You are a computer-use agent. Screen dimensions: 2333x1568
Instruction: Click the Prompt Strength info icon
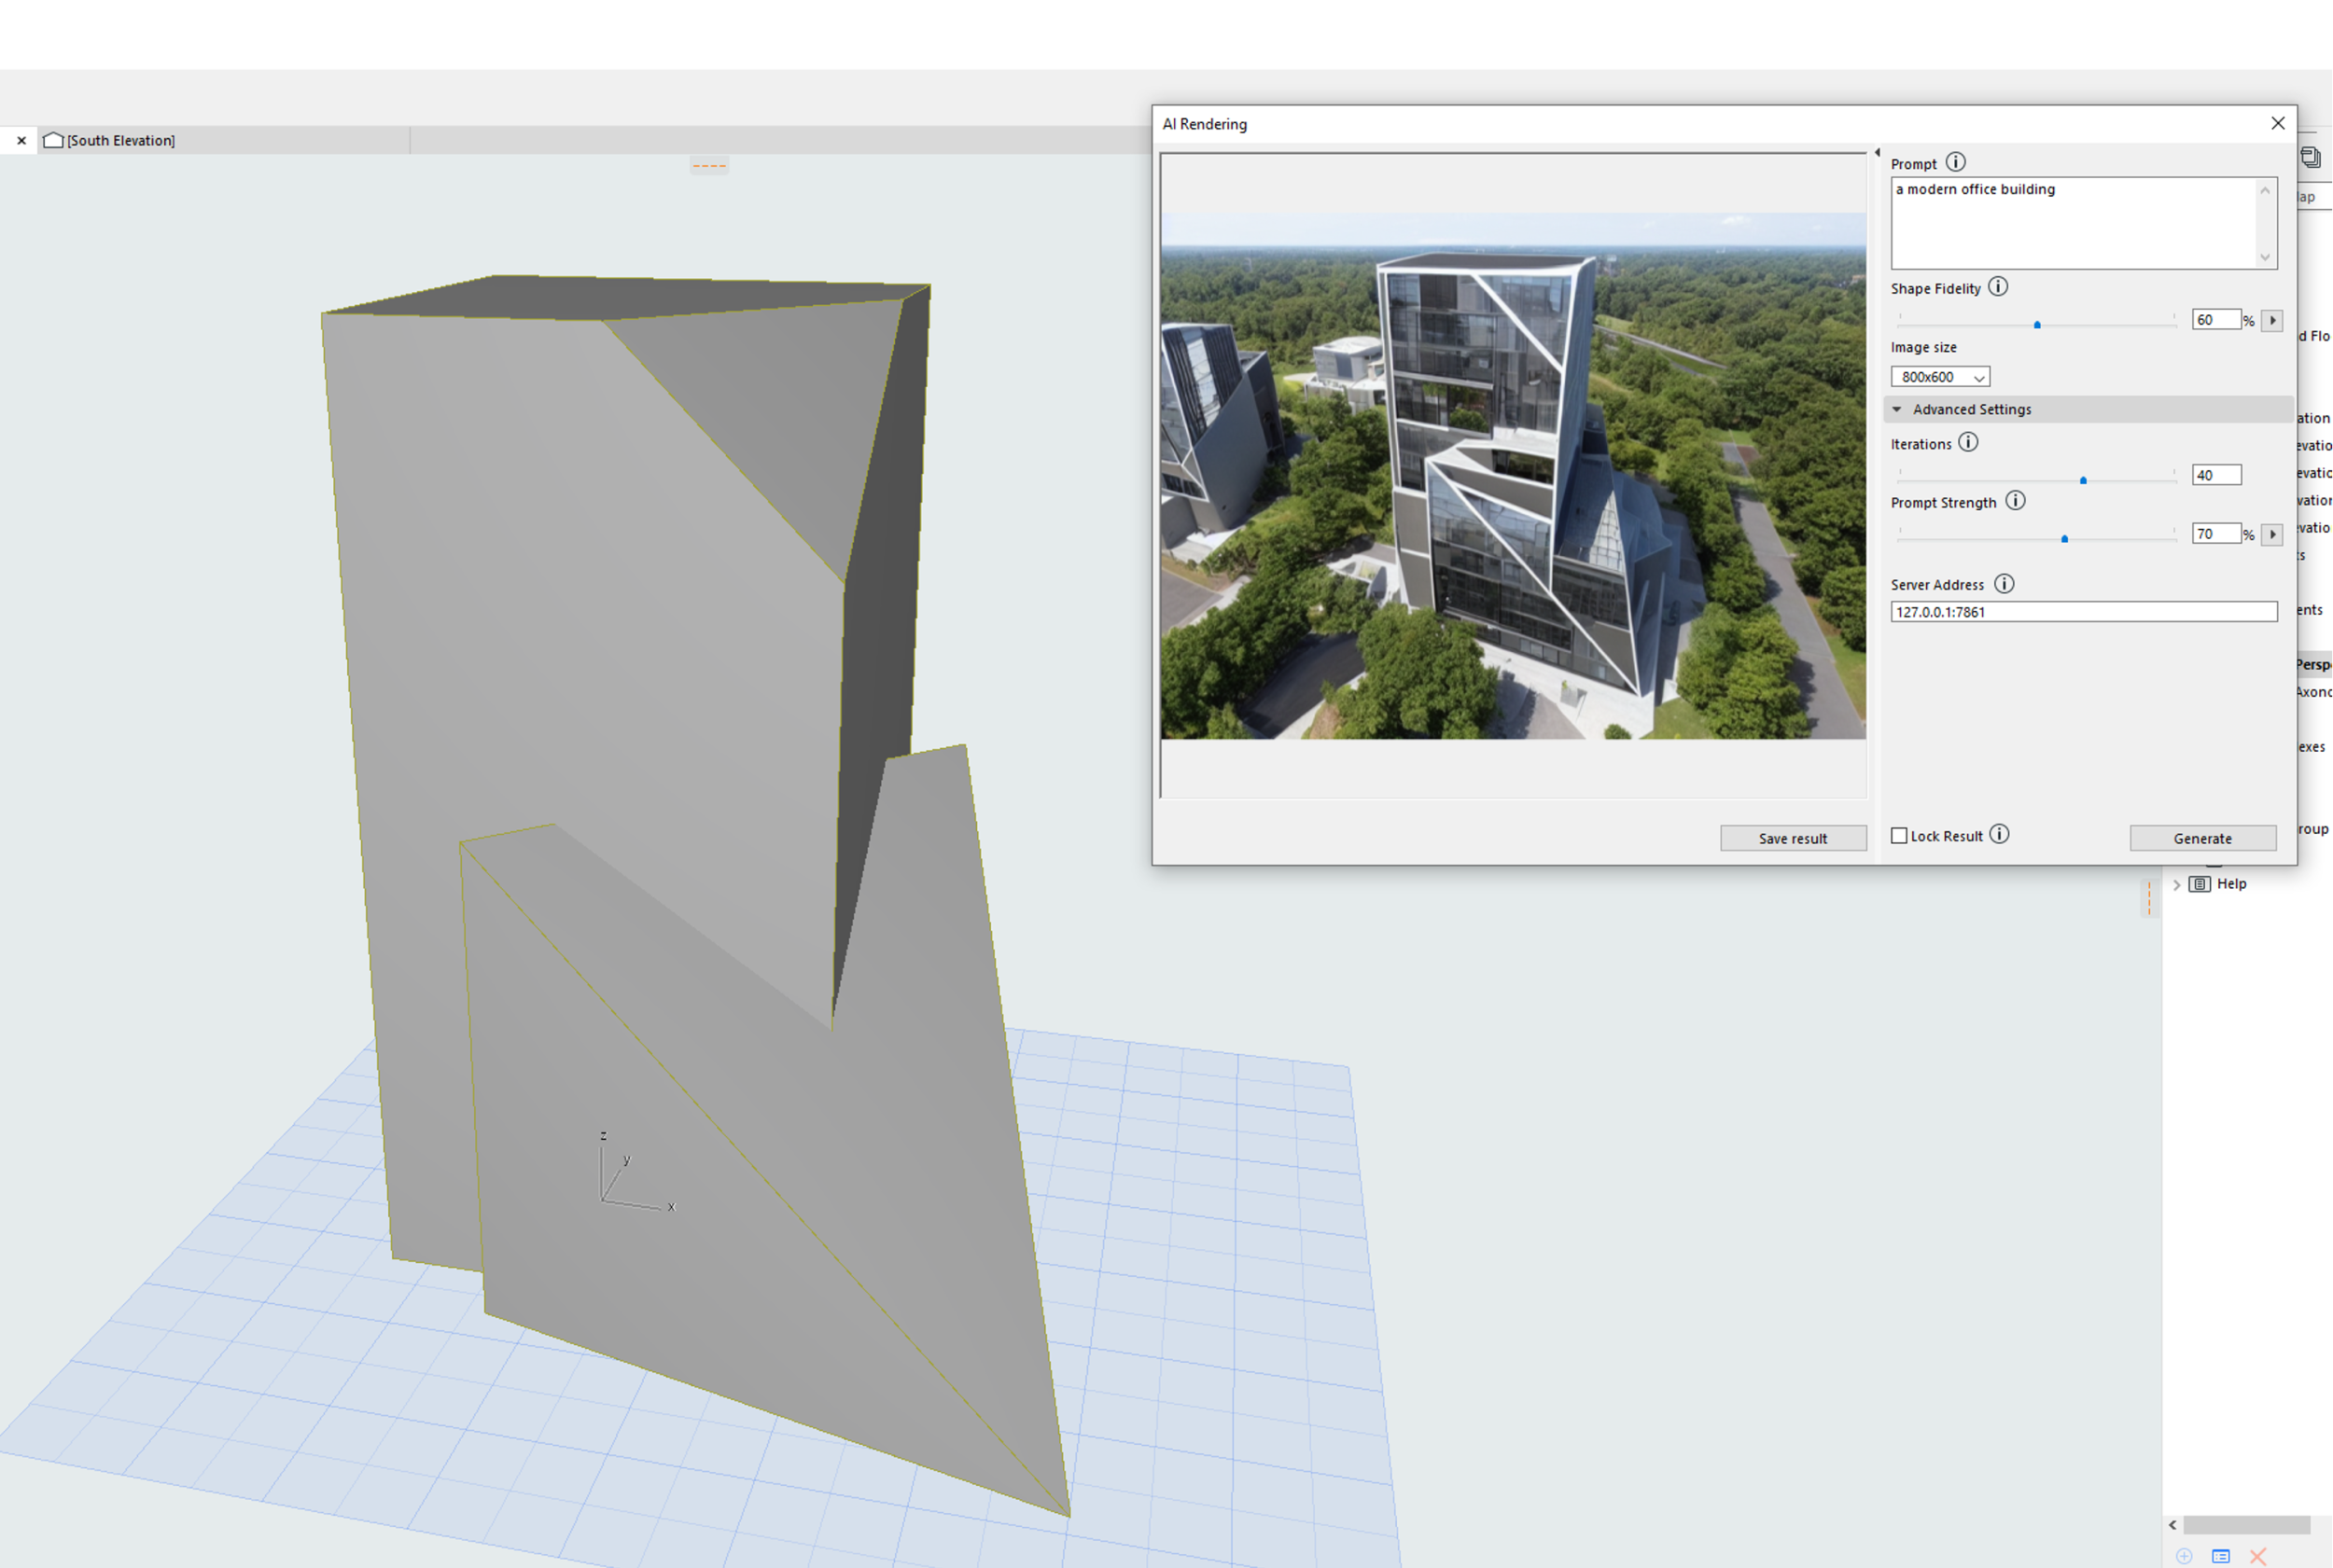[2015, 501]
